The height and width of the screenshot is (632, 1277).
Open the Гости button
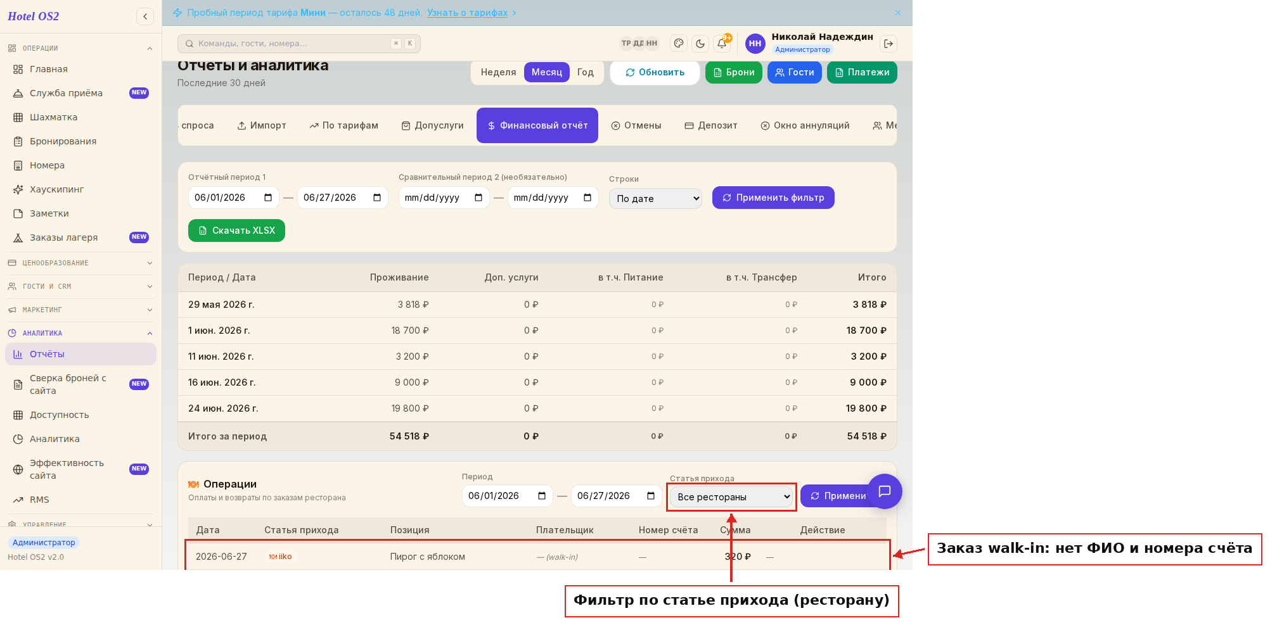pos(795,72)
